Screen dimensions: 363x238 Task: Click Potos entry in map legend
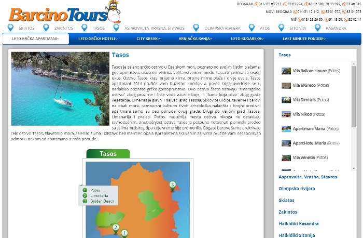click(x=95, y=190)
